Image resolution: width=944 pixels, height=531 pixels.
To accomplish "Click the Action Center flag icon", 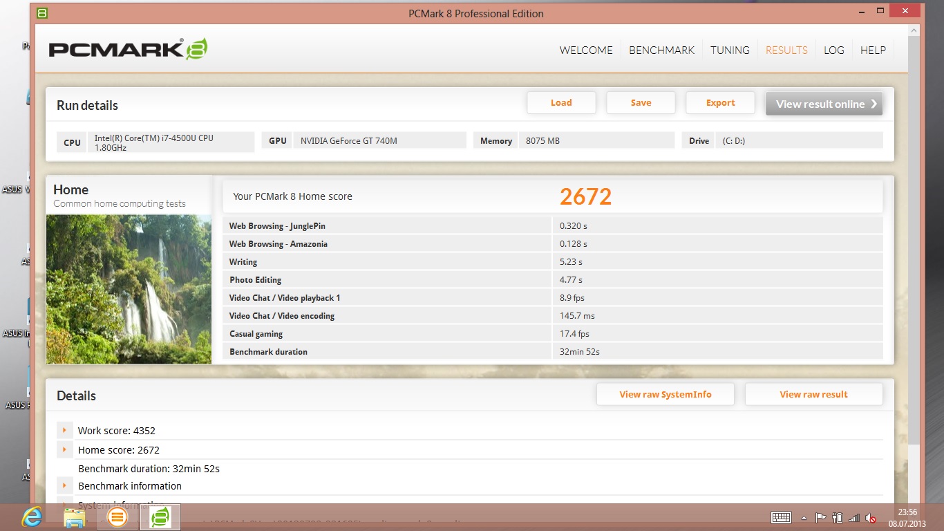I will click(x=820, y=517).
